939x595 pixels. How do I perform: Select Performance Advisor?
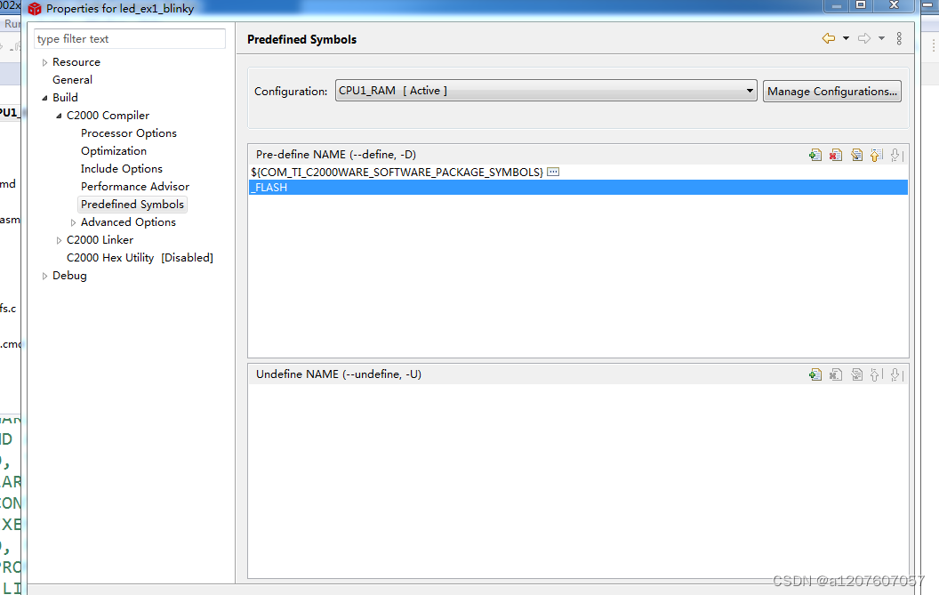click(135, 187)
